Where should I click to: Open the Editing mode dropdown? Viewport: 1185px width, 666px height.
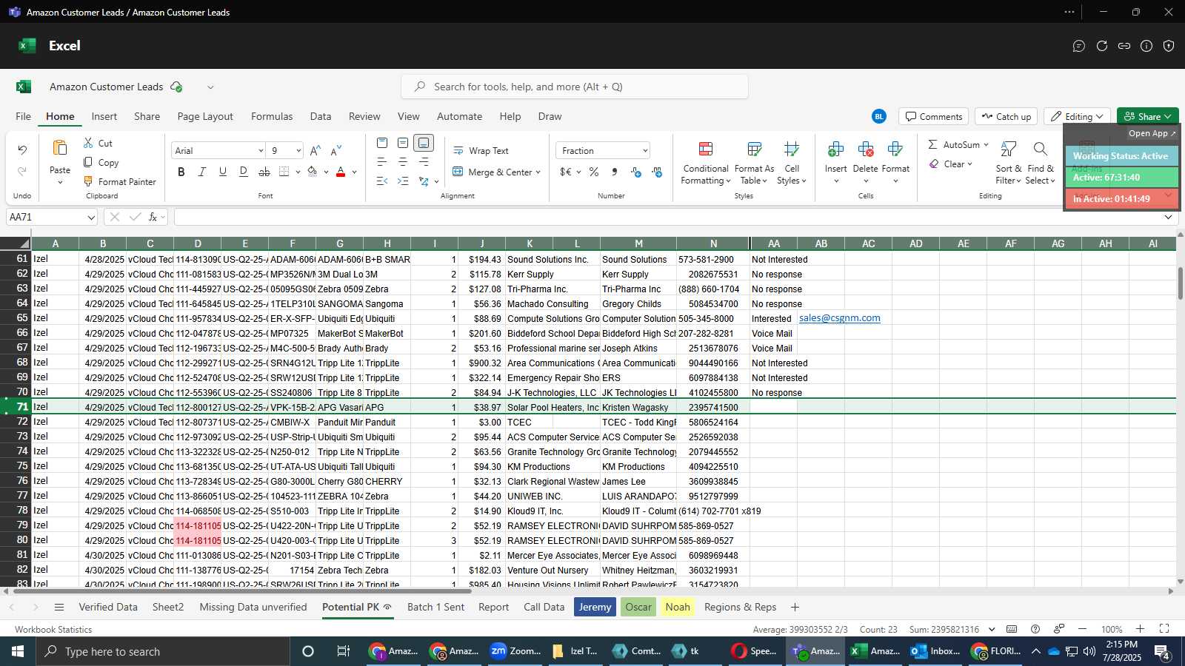click(1077, 116)
